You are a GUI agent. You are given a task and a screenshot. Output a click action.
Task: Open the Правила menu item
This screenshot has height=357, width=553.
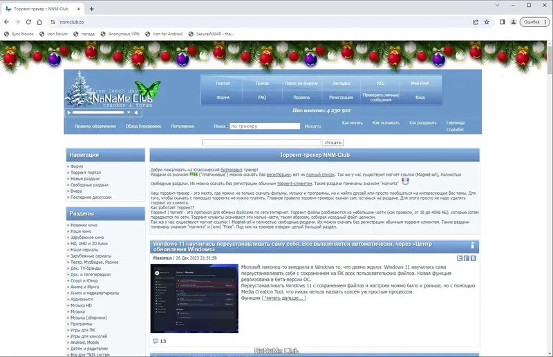point(301,97)
